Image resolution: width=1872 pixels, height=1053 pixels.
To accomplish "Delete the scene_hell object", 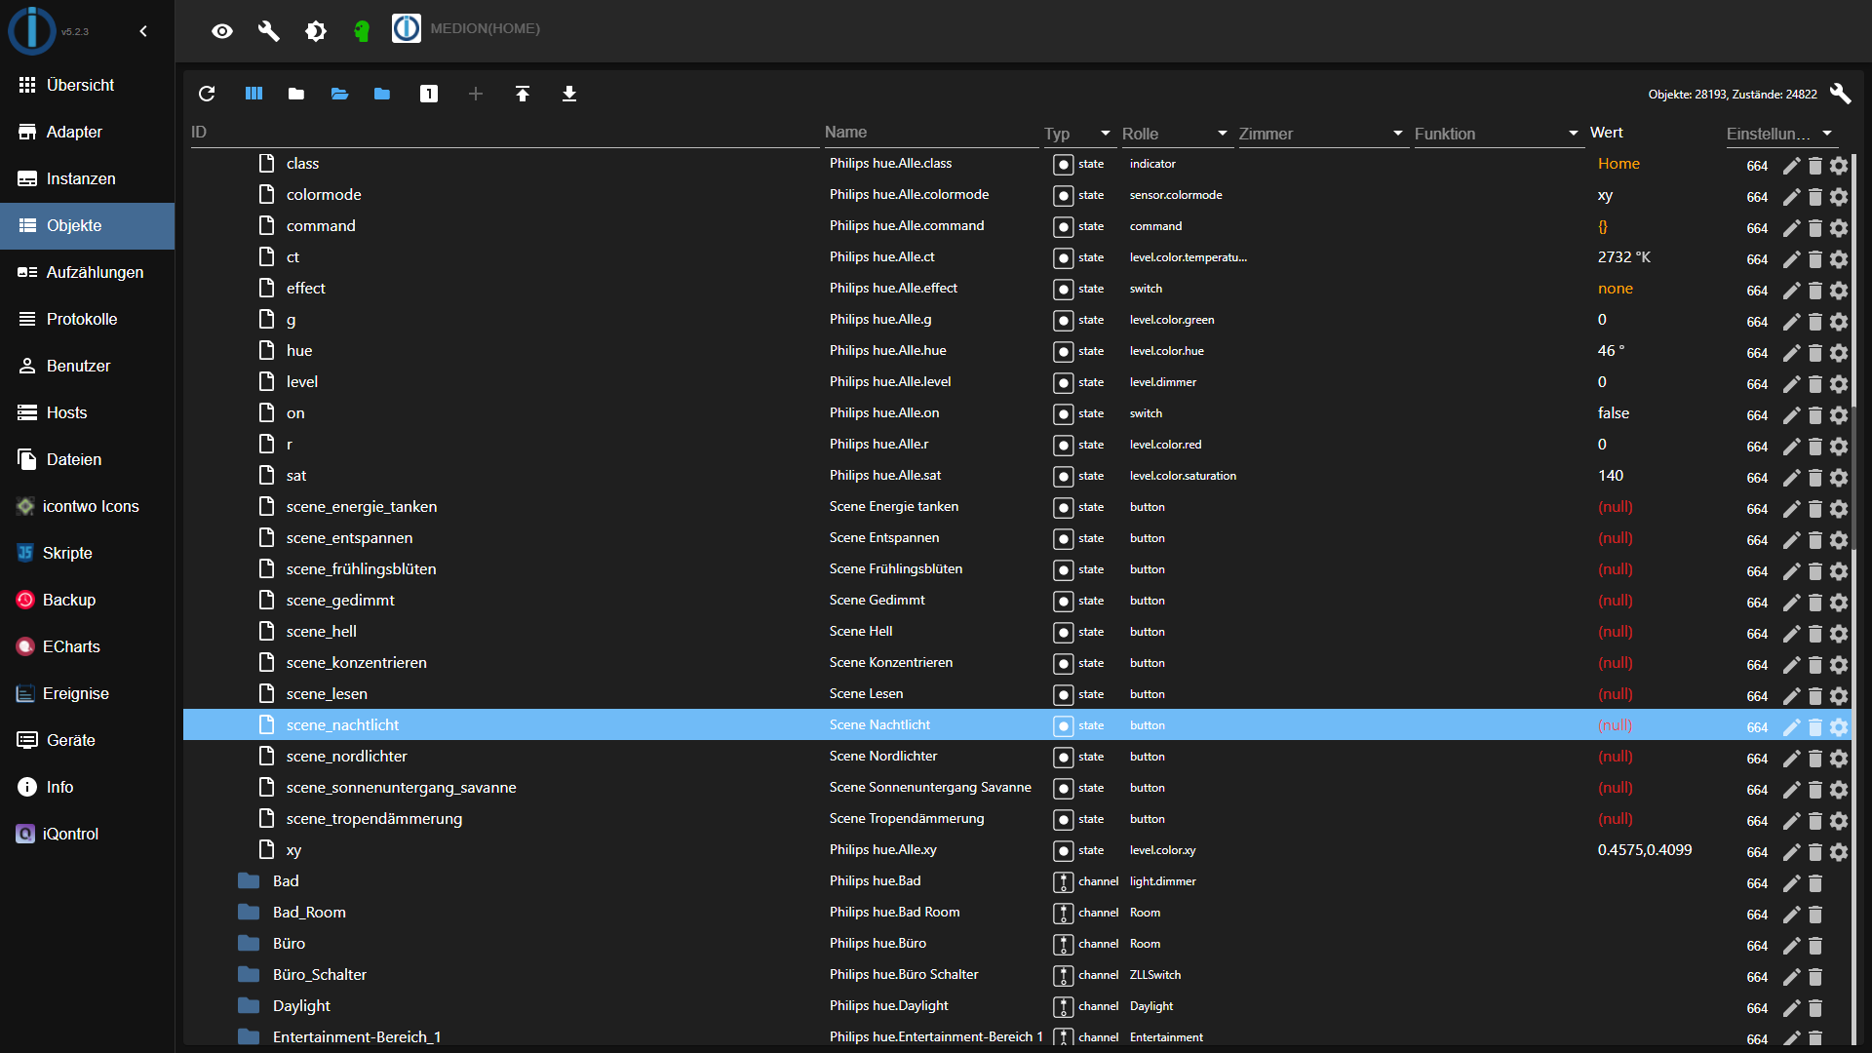I will [1815, 634].
